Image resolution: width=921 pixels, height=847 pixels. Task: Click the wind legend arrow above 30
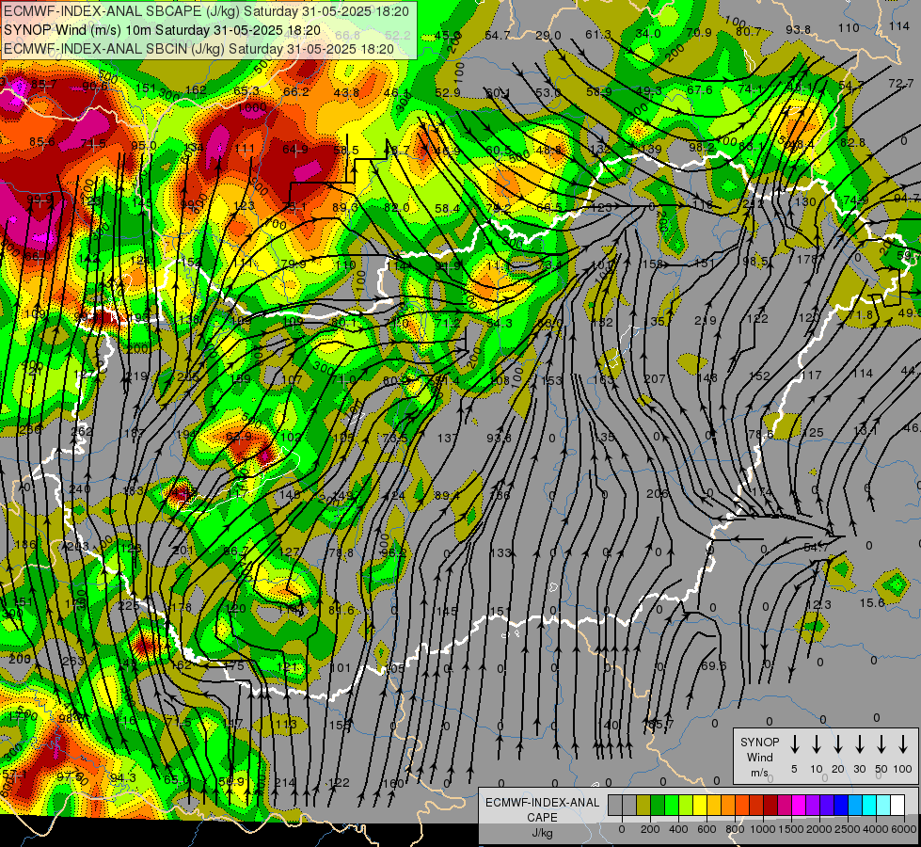[x=859, y=744]
